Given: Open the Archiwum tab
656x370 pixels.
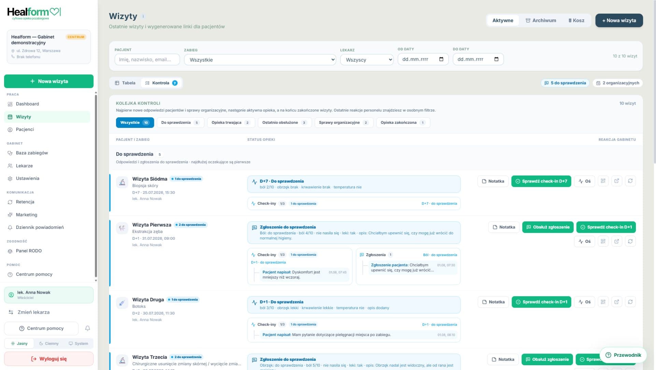Looking at the screenshot, I should click(x=541, y=20).
